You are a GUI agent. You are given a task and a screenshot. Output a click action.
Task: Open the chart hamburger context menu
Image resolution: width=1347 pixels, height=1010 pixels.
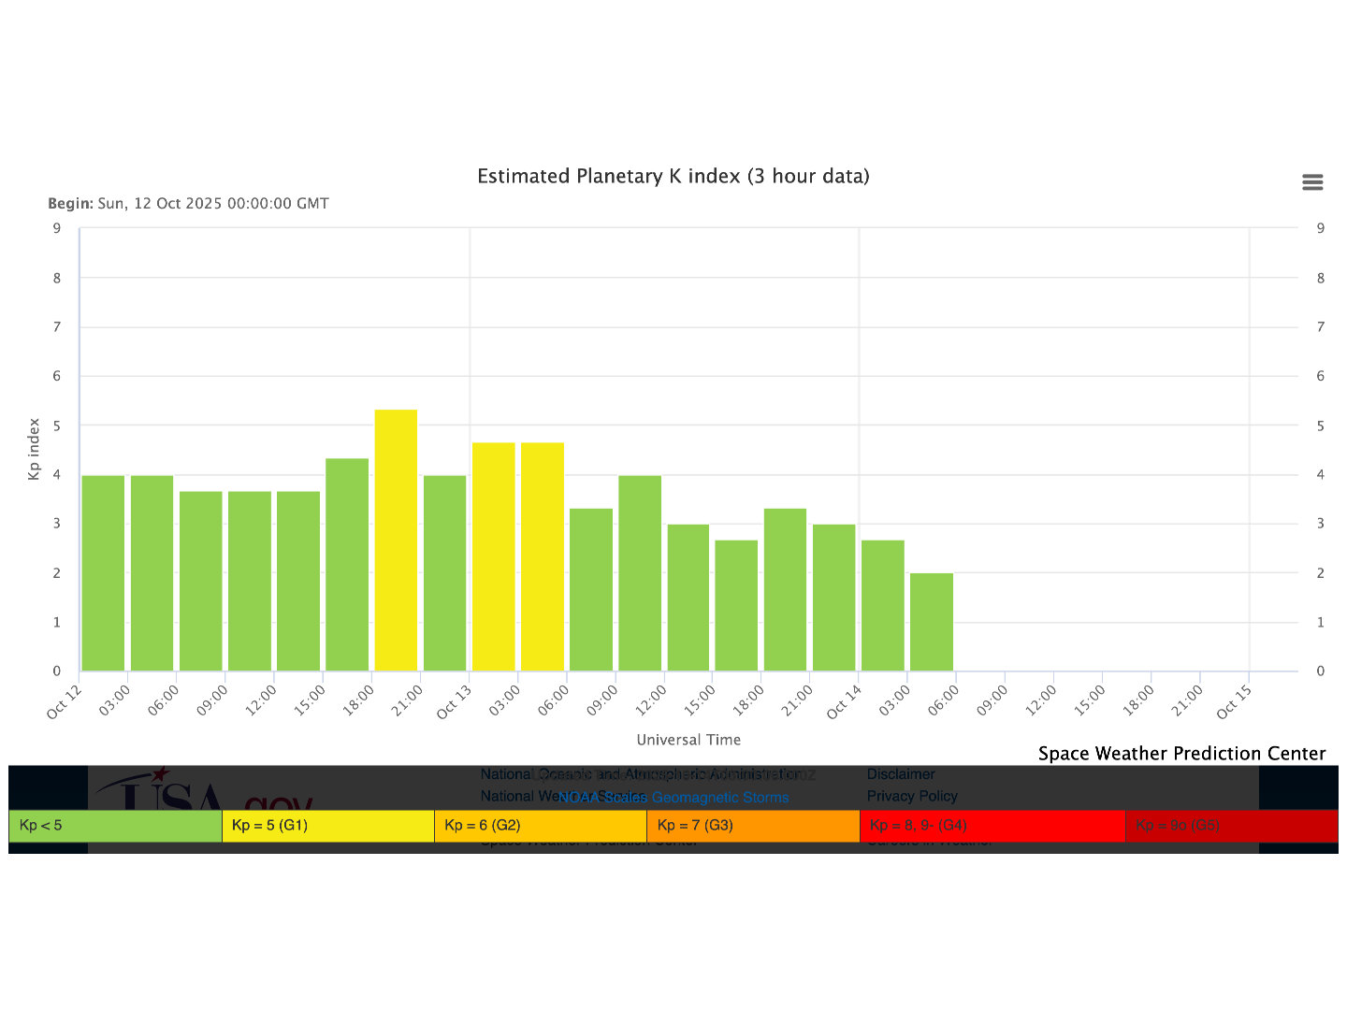(x=1311, y=182)
